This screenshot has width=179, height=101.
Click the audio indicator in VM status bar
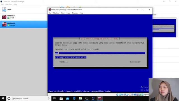122,95
